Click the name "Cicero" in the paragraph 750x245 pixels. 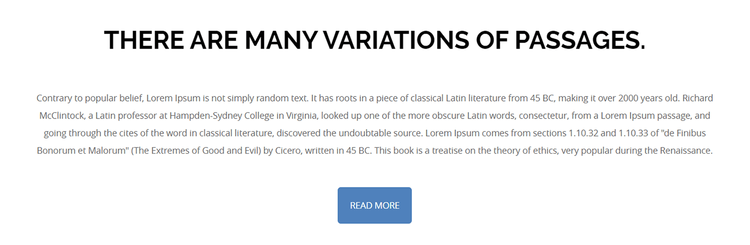(x=288, y=151)
